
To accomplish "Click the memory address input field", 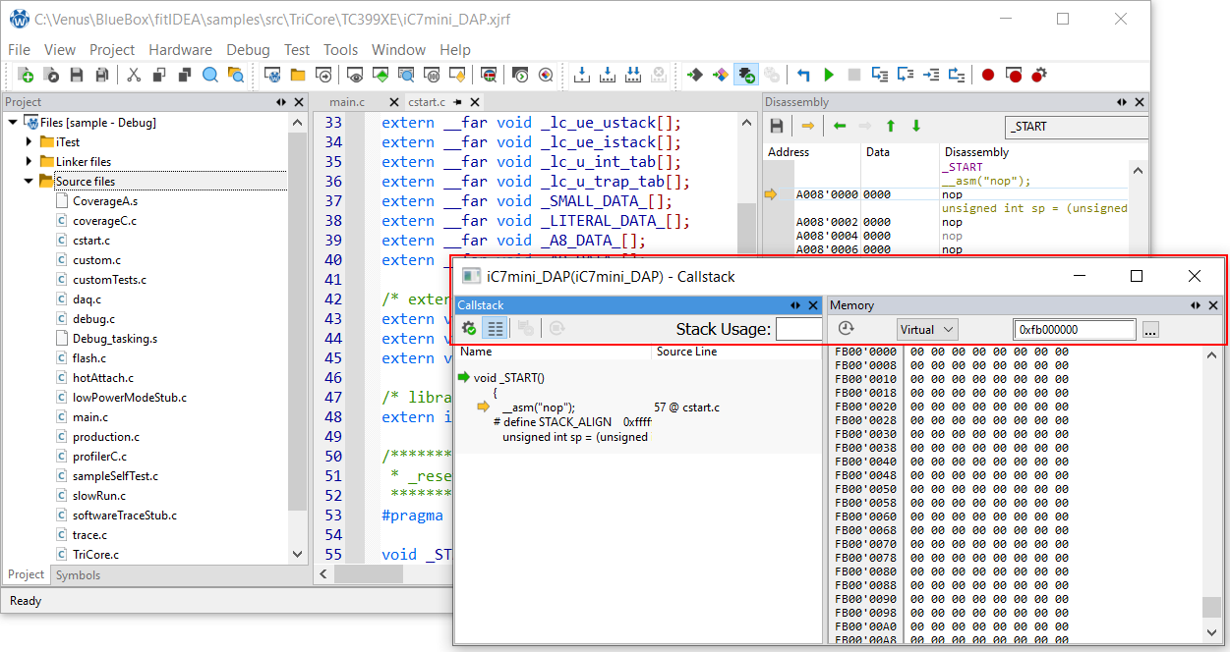I will click(x=1074, y=330).
